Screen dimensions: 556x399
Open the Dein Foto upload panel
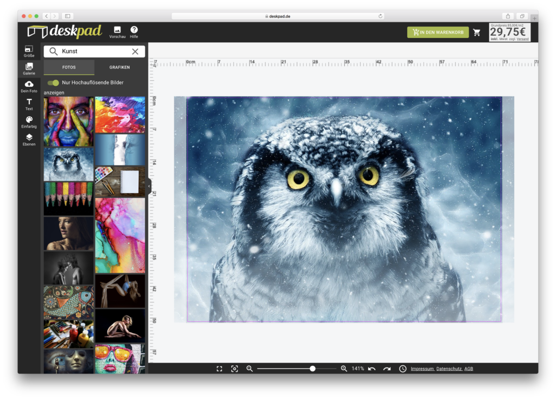pyautogui.click(x=29, y=86)
